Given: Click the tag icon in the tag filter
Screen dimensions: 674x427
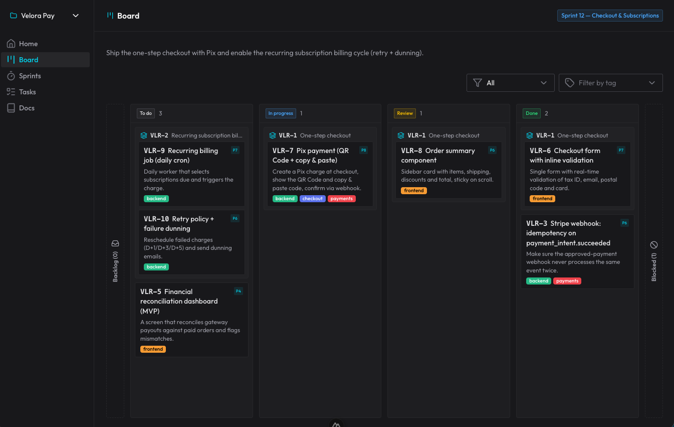Looking at the screenshot, I should tap(570, 83).
